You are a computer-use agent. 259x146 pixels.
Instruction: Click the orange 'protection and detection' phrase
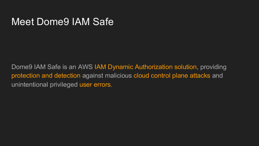click(46, 76)
